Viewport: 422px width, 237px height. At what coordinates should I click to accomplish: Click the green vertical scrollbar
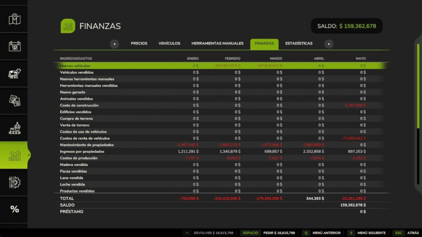(418, 86)
